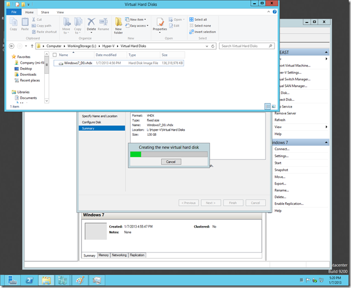Select Desktop in the navigation pane
Viewport: 351px width, 288px height.
click(x=26, y=69)
